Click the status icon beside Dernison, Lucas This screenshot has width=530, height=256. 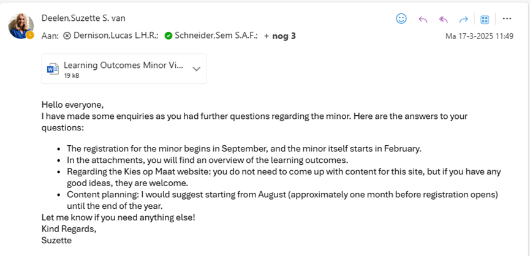pos(67,36)
